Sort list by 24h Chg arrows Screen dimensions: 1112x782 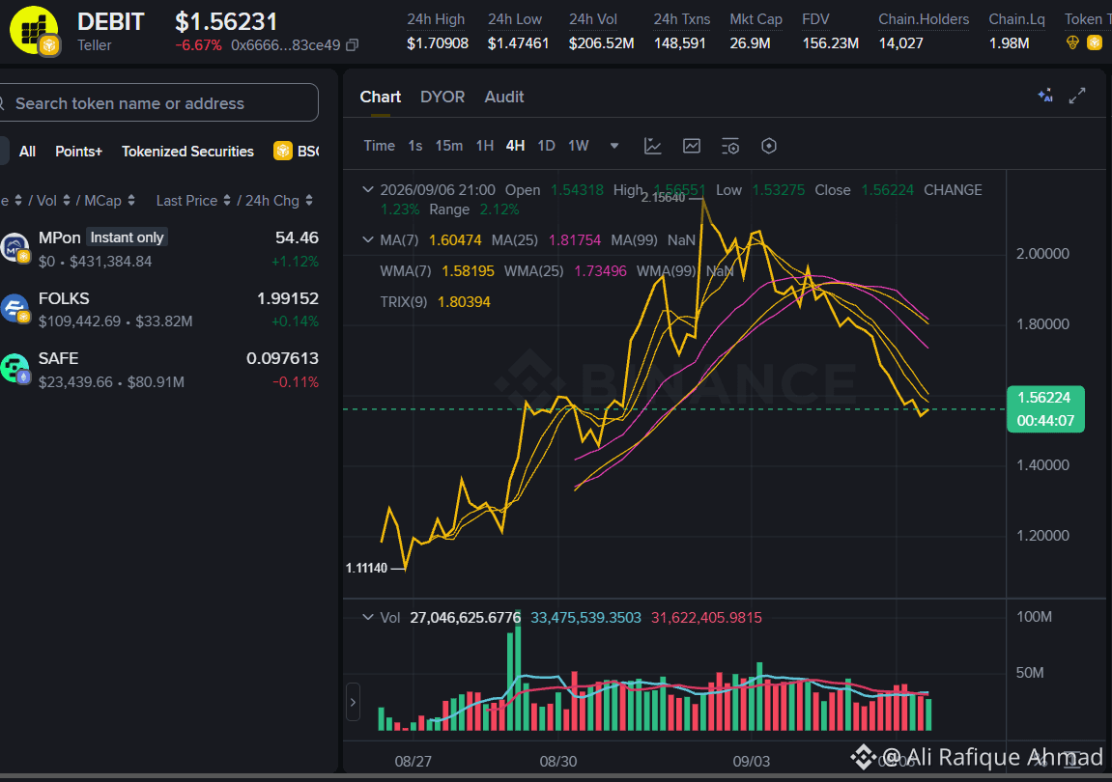(309, 201)
